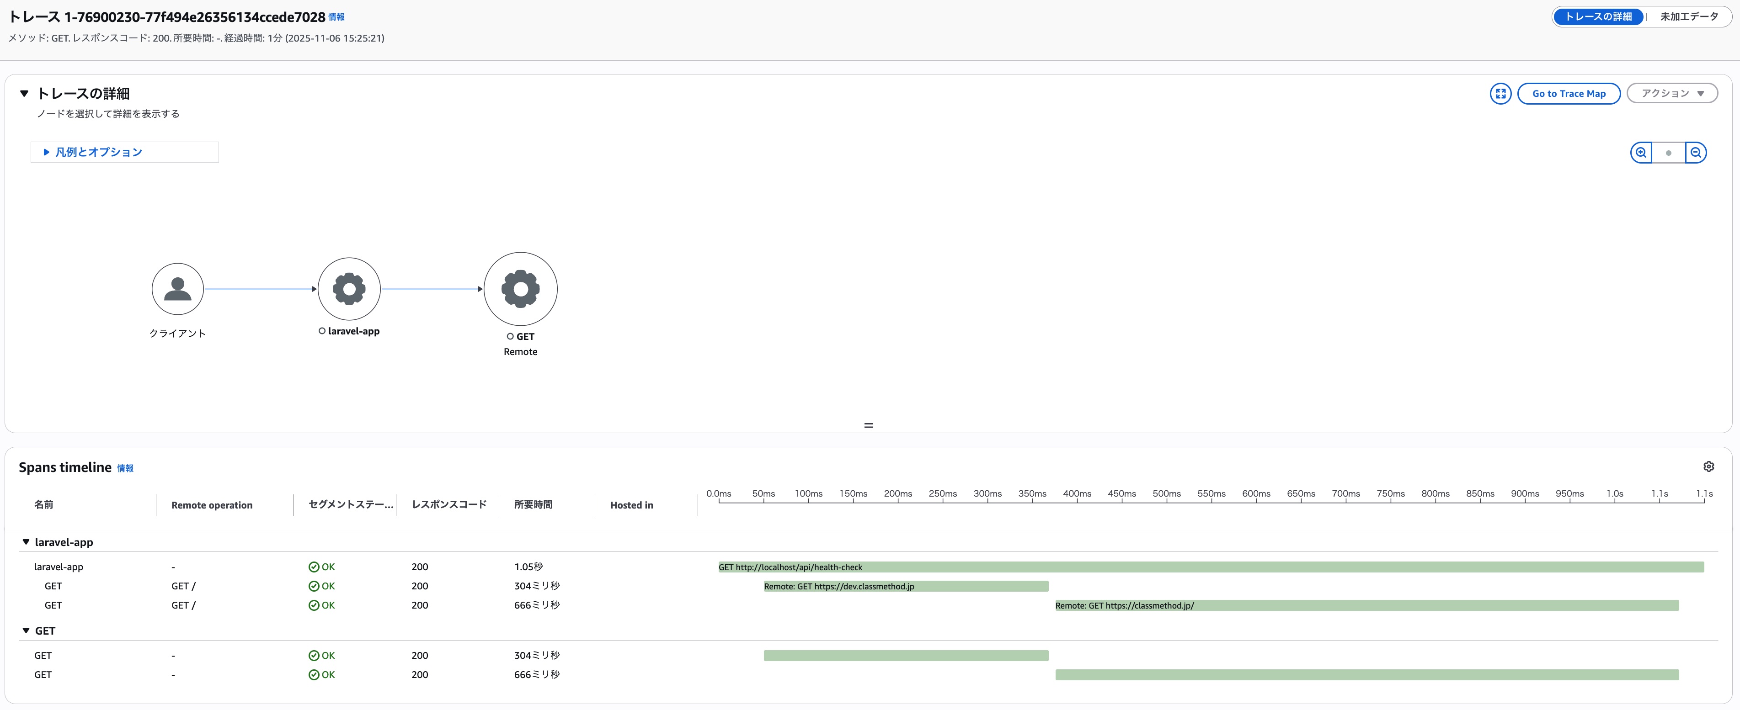Reset zoom with center dot button

pos(1668,153)
